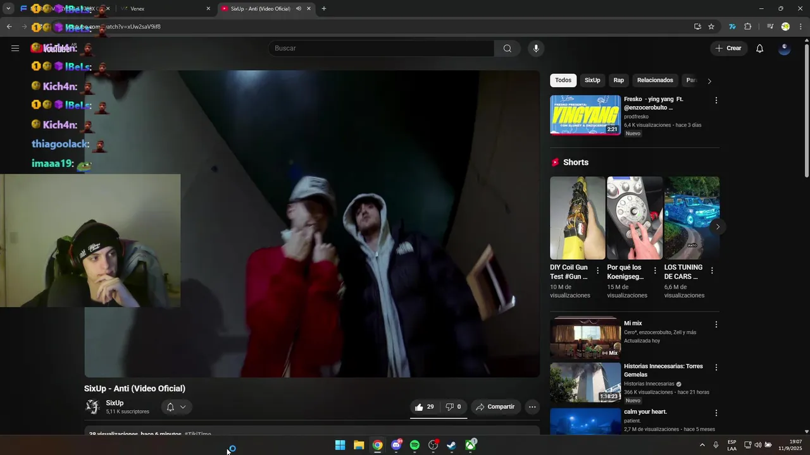Open more actions ellipsis below the video
This screenshot has height=455, width=810.
(532, 407)
